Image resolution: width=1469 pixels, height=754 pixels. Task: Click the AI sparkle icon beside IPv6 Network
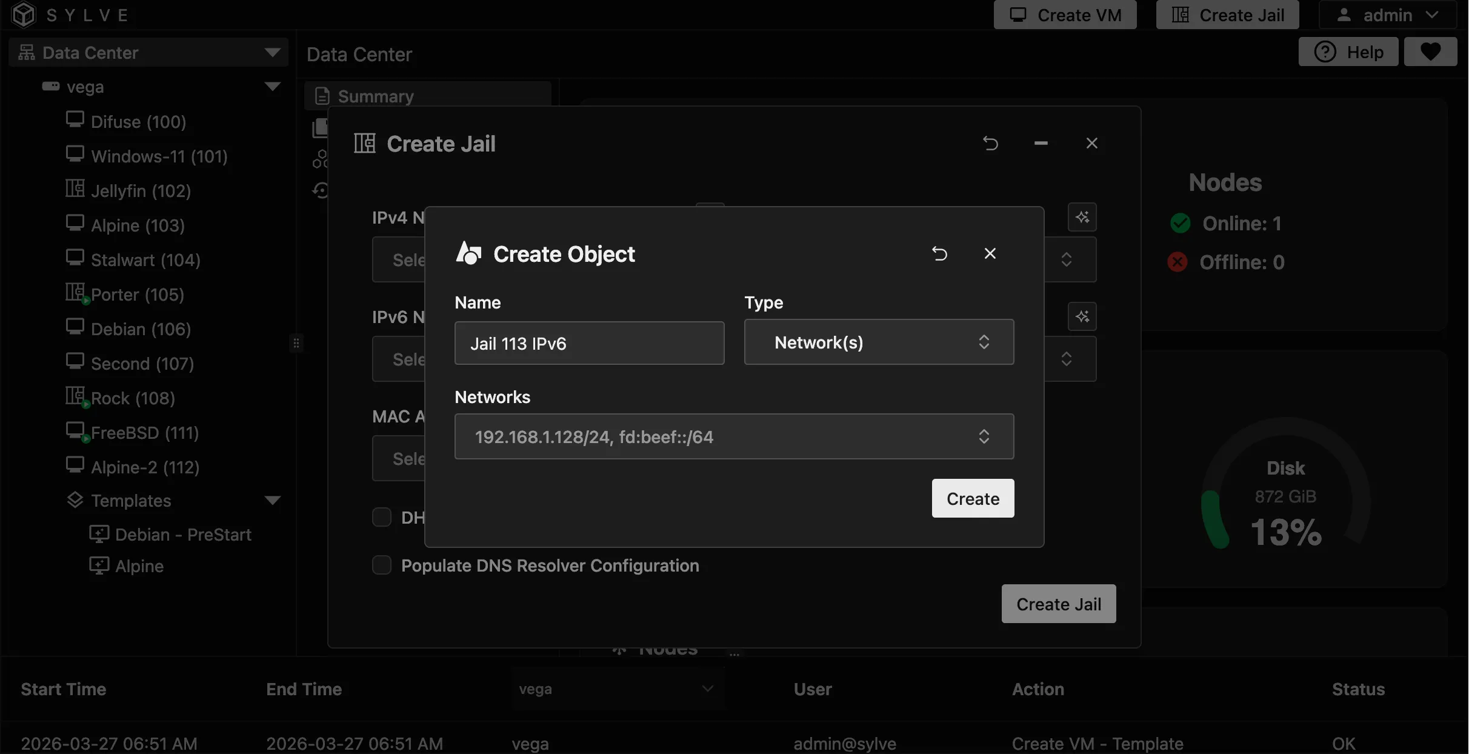point(1083,316)
